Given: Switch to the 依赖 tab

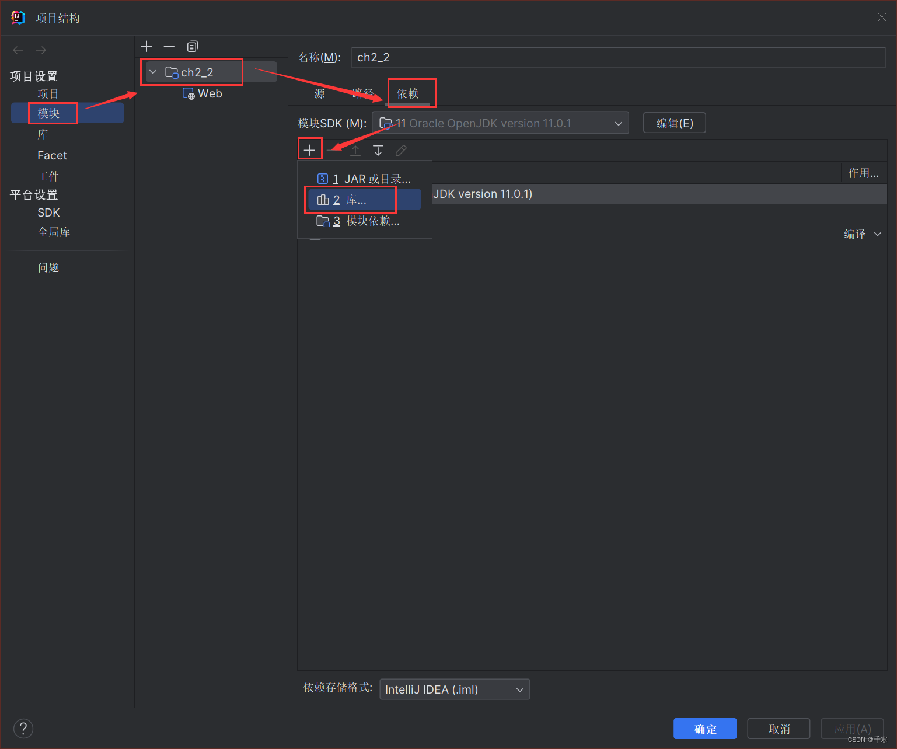Looking at the screenshot, I should pos(407,93).
